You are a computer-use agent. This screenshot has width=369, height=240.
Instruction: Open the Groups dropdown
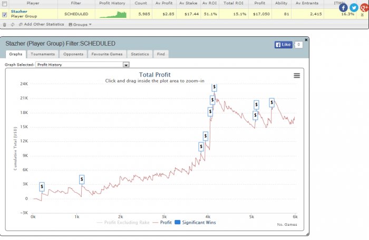coord(80,24)
